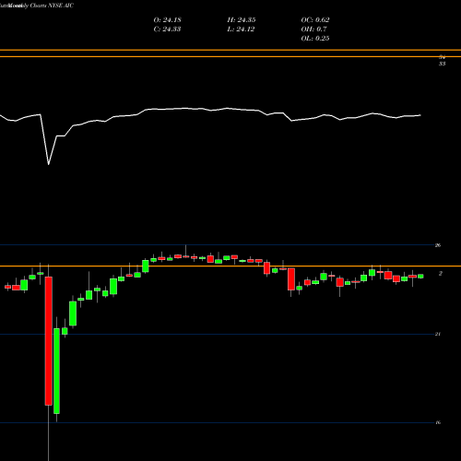Image resolution: width=461 pixels, height=461 pixels.
Task: Click the '26' price axis label
Action: point(438,245)
